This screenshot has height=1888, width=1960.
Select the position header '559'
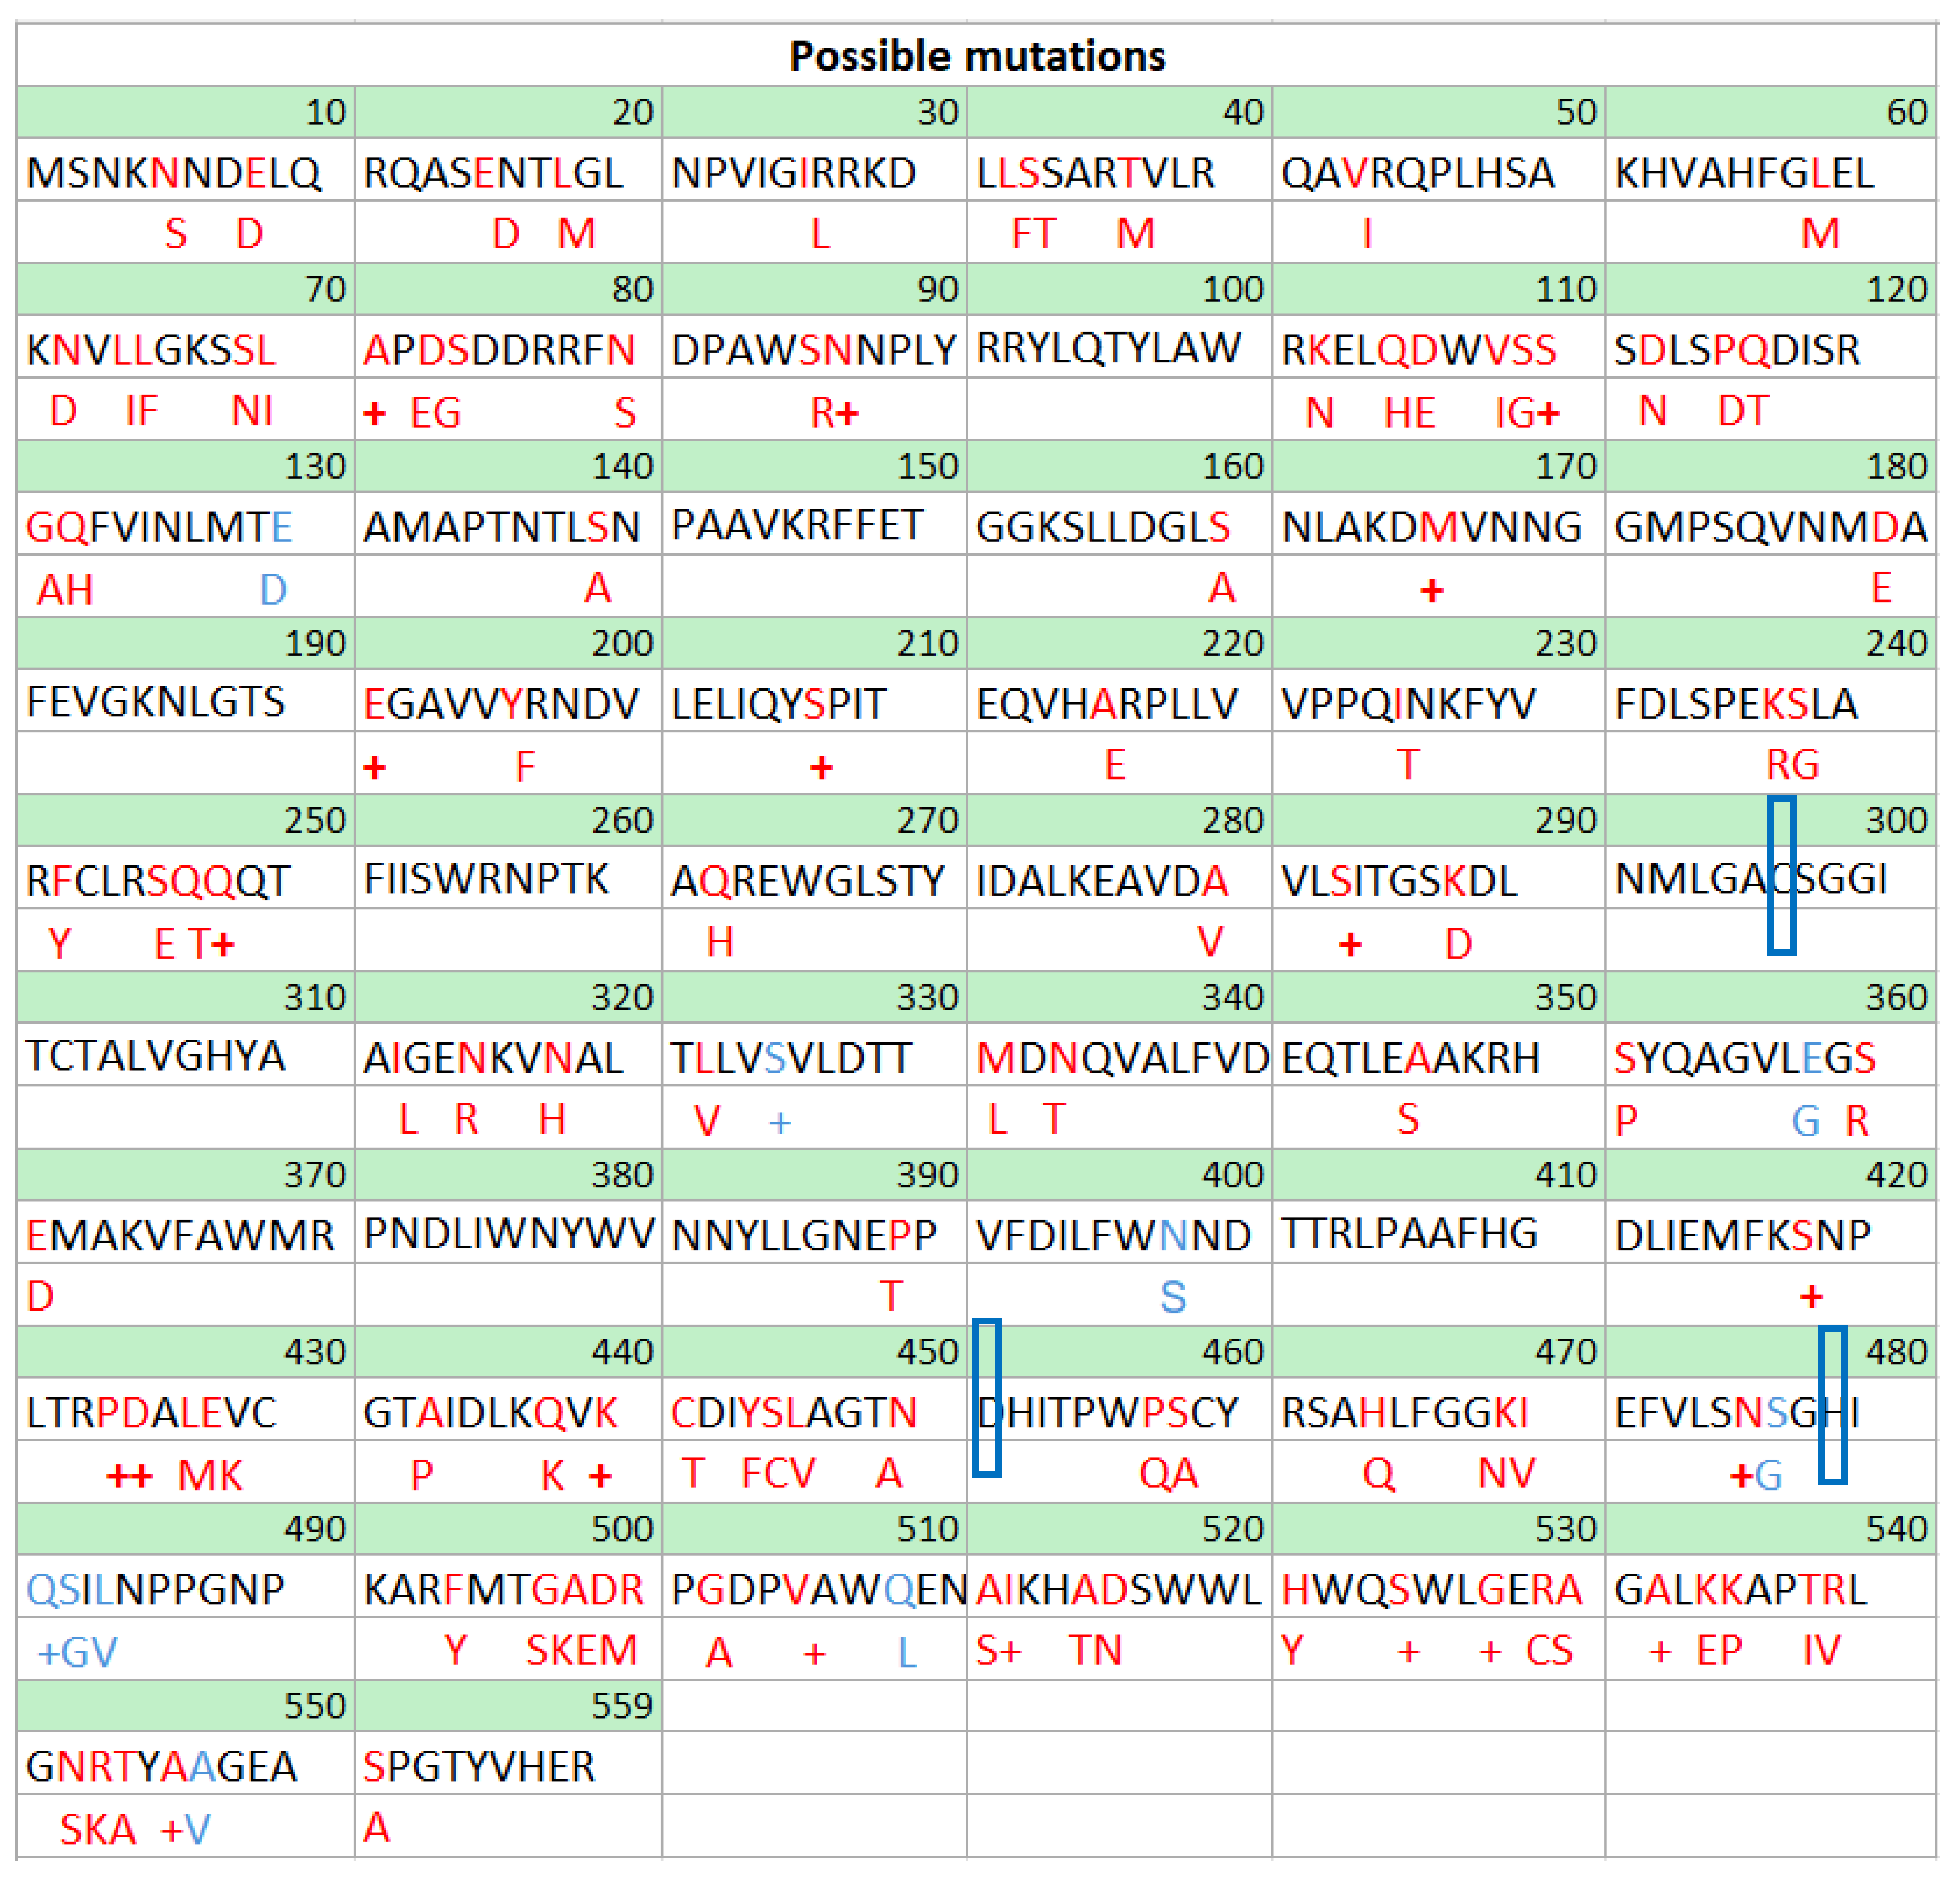(x=621, y=1706)
